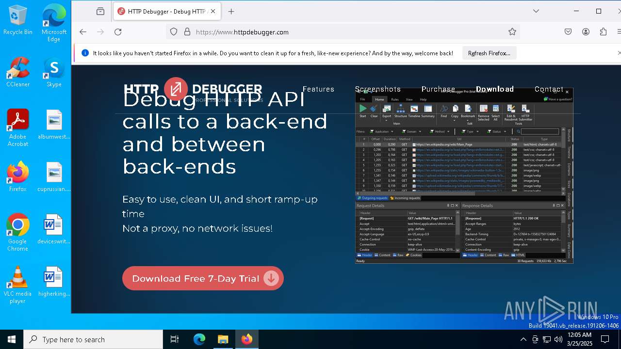Open CCleaner desktop shortcut
Screen dimensions: 621x349
18,72
